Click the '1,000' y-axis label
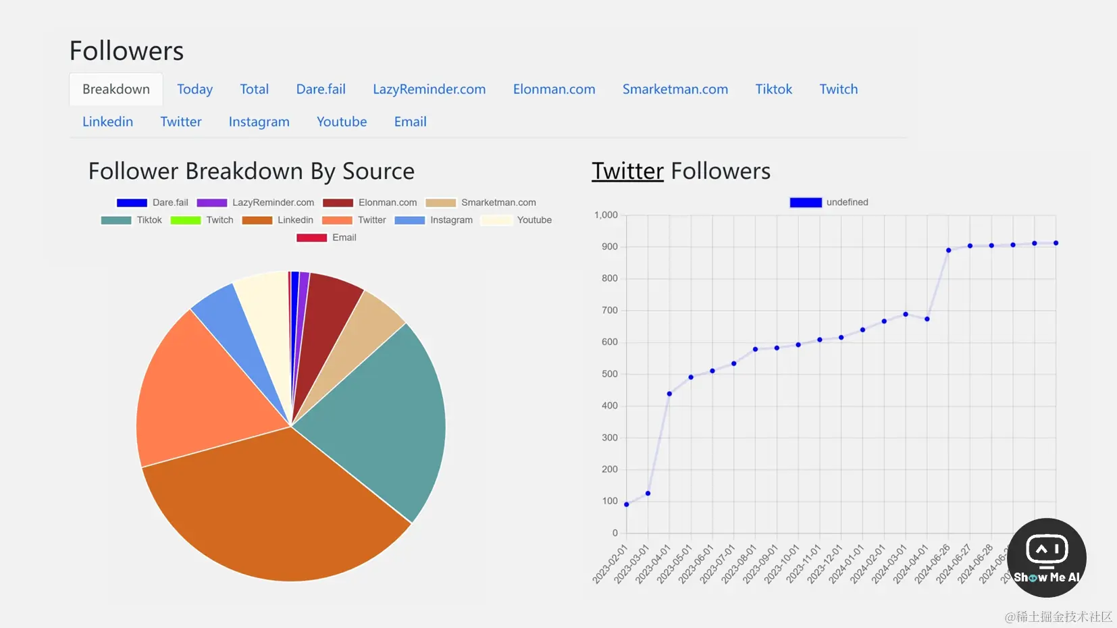This screenshot has width=1117, height=628. click(606, 215)
